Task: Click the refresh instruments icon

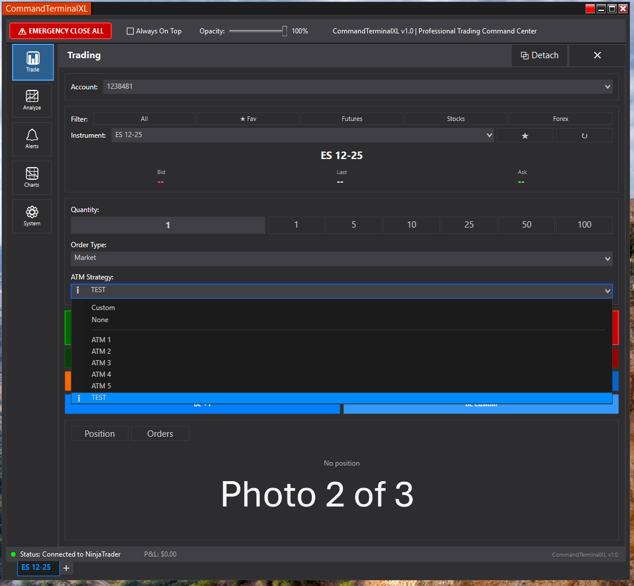Action: coord(584,135)
